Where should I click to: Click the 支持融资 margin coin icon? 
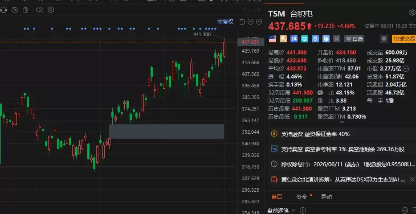pos(274,134)
